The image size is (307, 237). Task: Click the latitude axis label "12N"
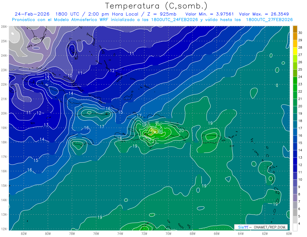pyautogui.click(x=4, y=229)
